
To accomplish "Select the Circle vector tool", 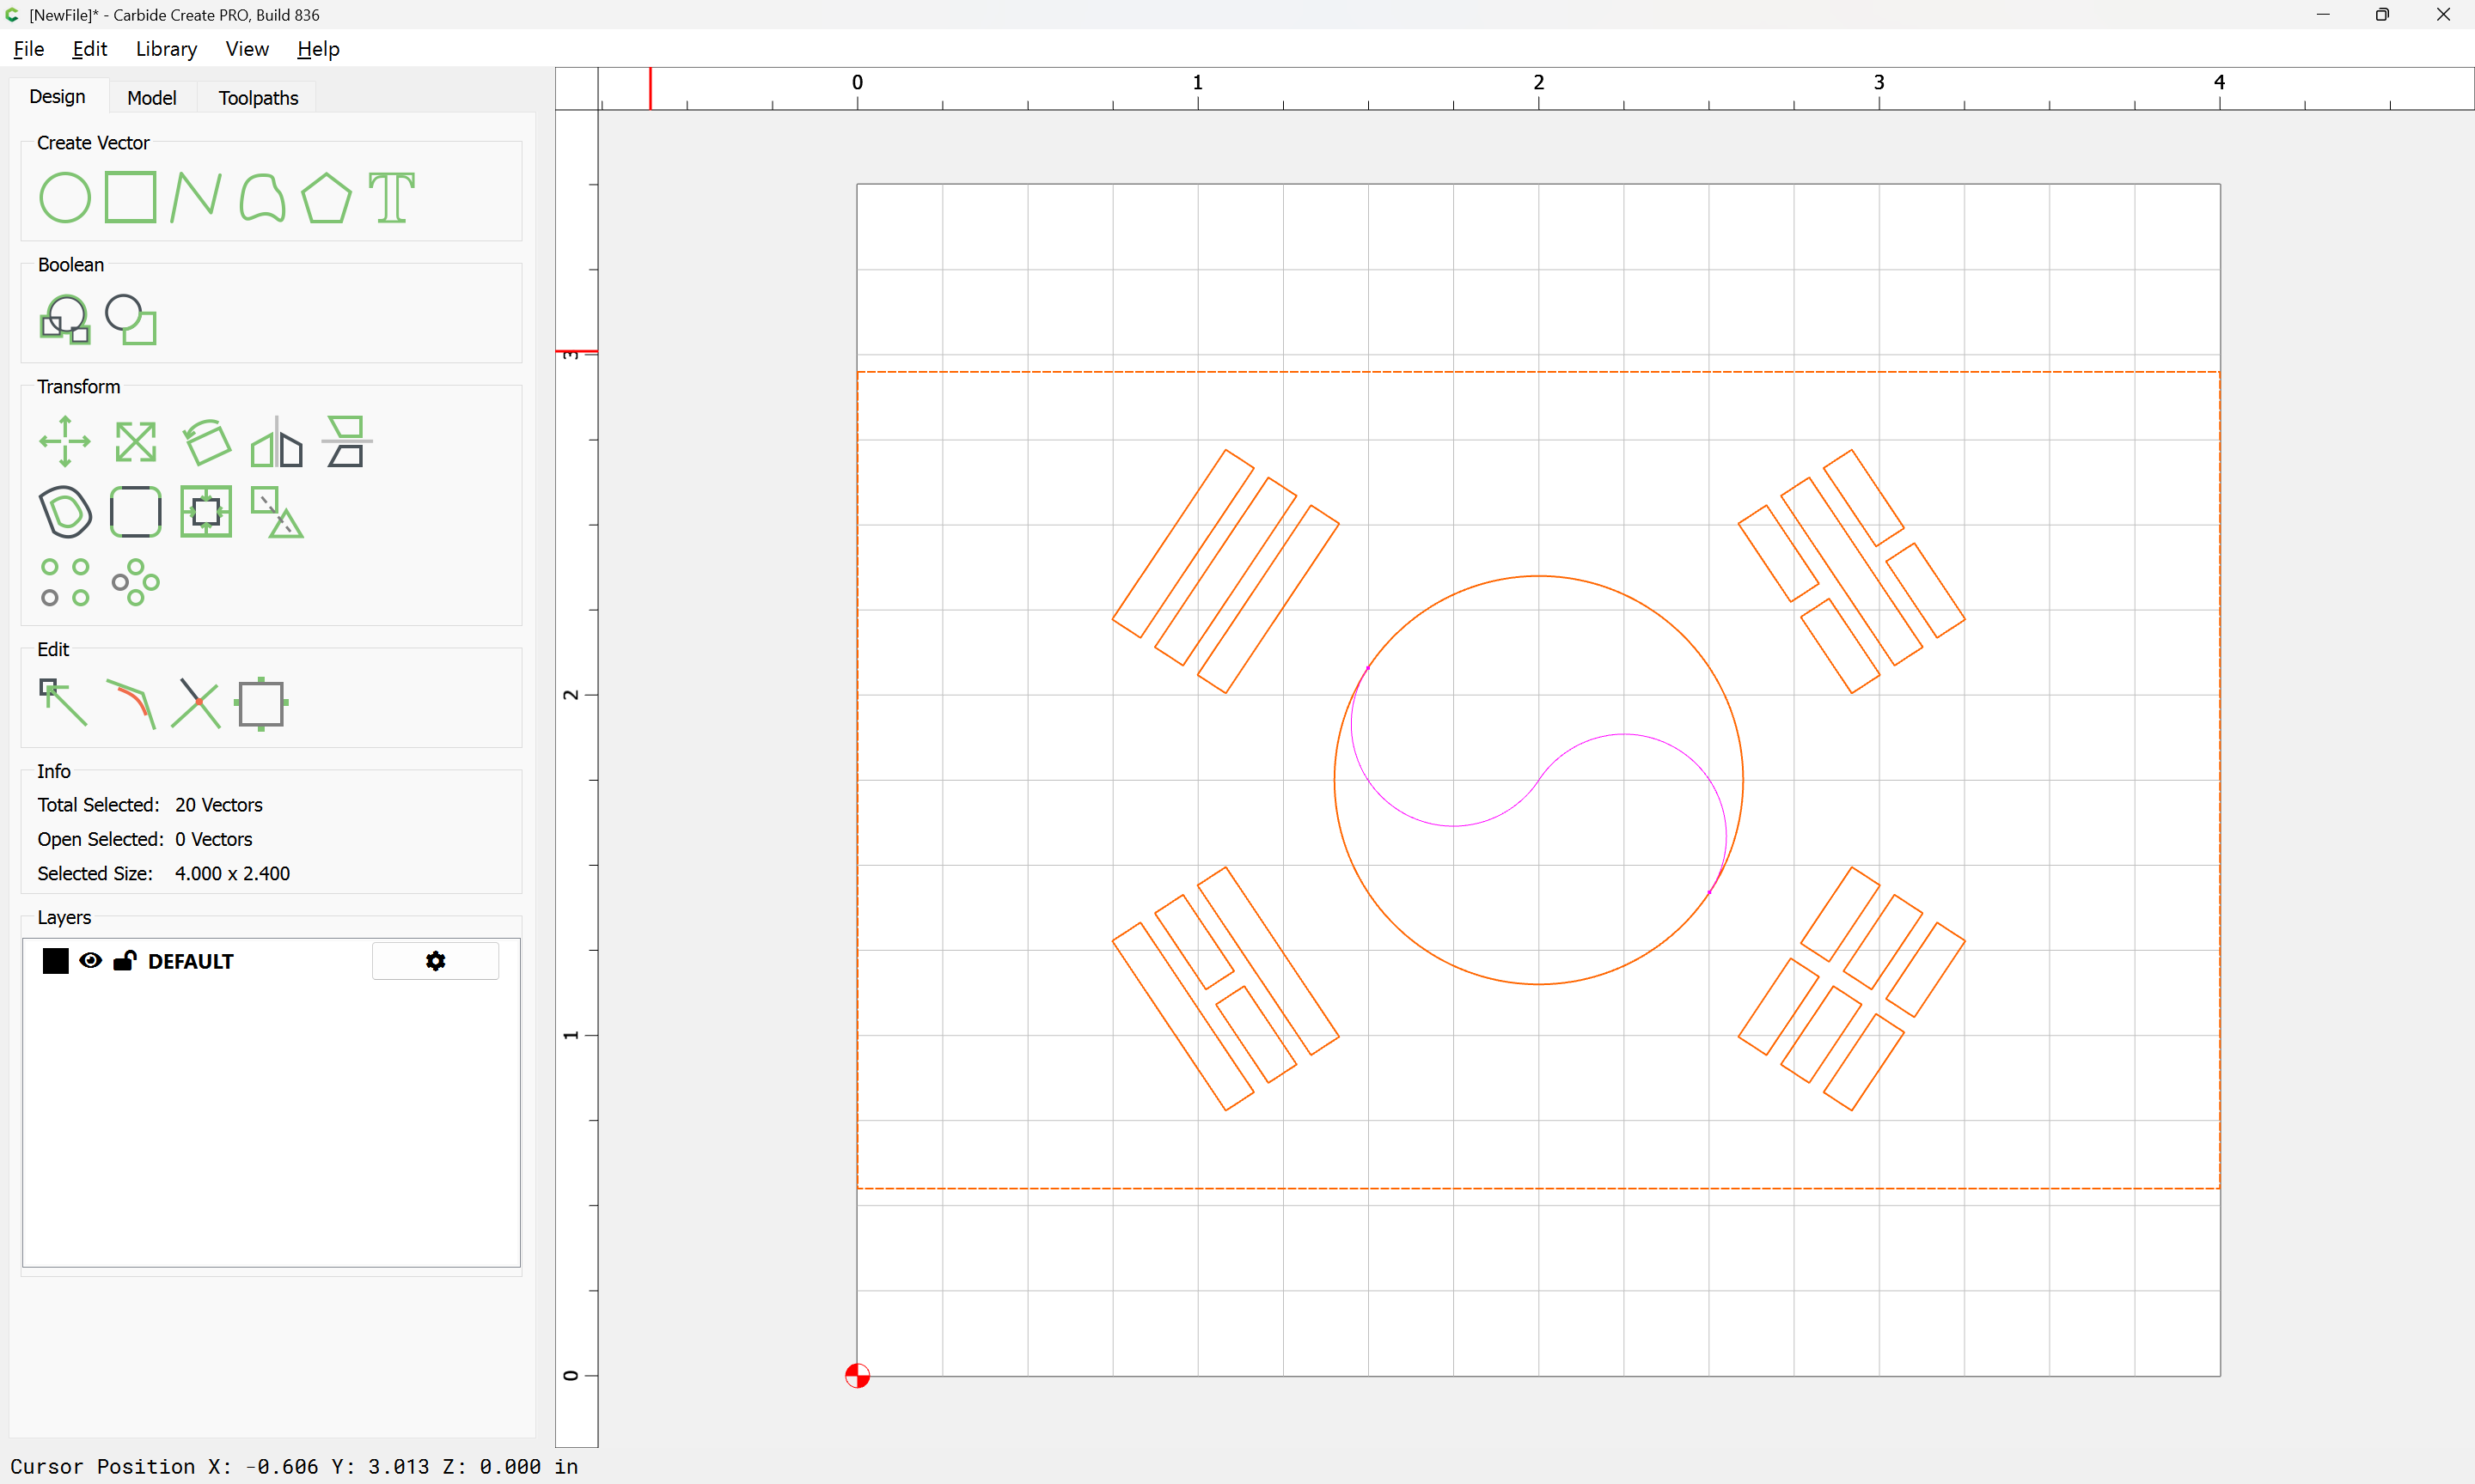I will (65, 197).
